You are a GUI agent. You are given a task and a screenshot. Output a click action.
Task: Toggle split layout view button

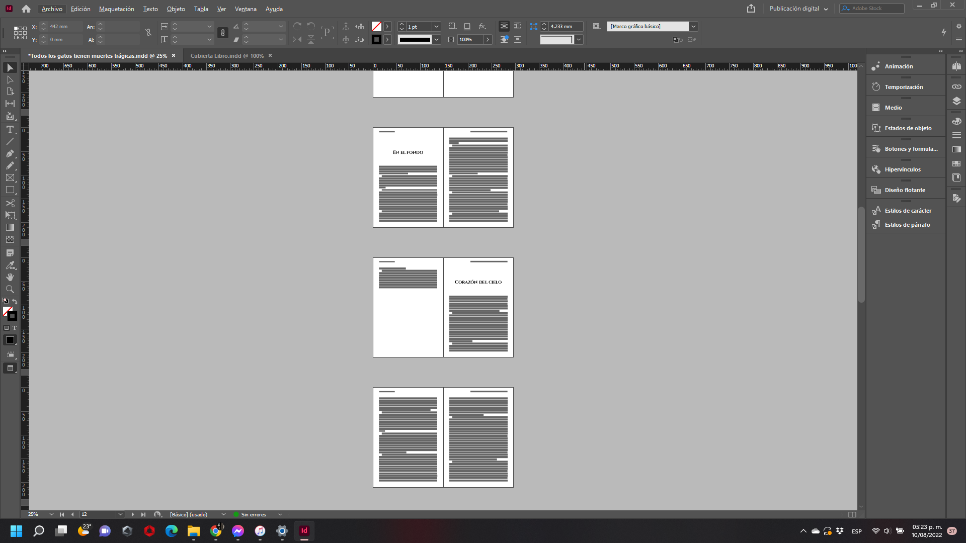pyautogui.click(x=852, y=514)
